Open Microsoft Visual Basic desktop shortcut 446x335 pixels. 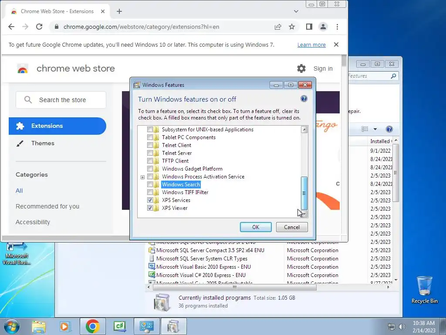tap(17, 253)
